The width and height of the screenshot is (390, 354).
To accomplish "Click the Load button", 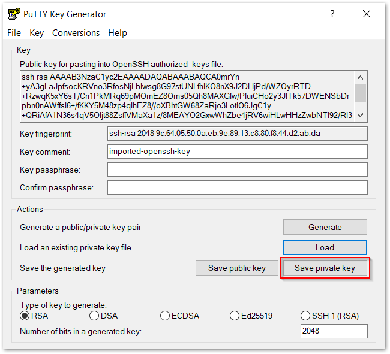I will (325, 247).
